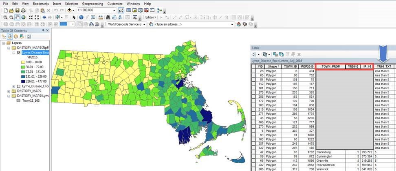This screenshot has width=396, height=171.
Task: Click the Add Data button icon
Action: point(69,10)
